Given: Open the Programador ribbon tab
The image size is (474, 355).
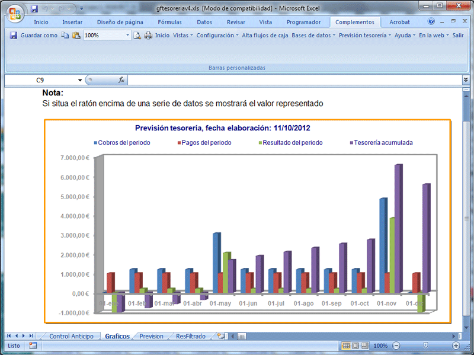Looking at the screenshot, I should [x=303, y=22].
